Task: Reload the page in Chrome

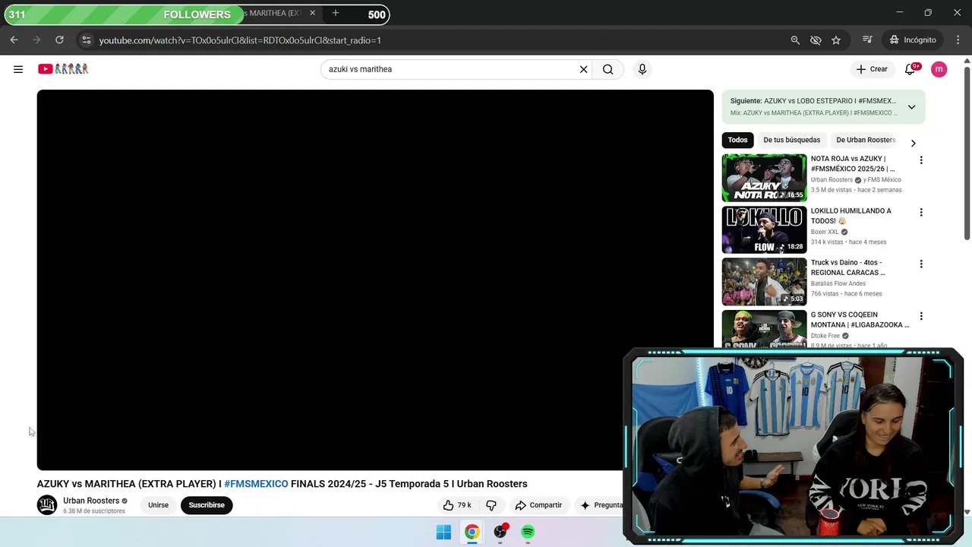Action: [x=59, y=40]
